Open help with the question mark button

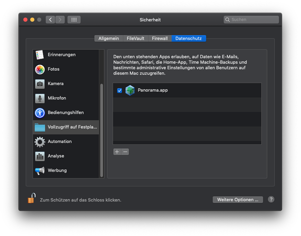(x=271, y=200)
